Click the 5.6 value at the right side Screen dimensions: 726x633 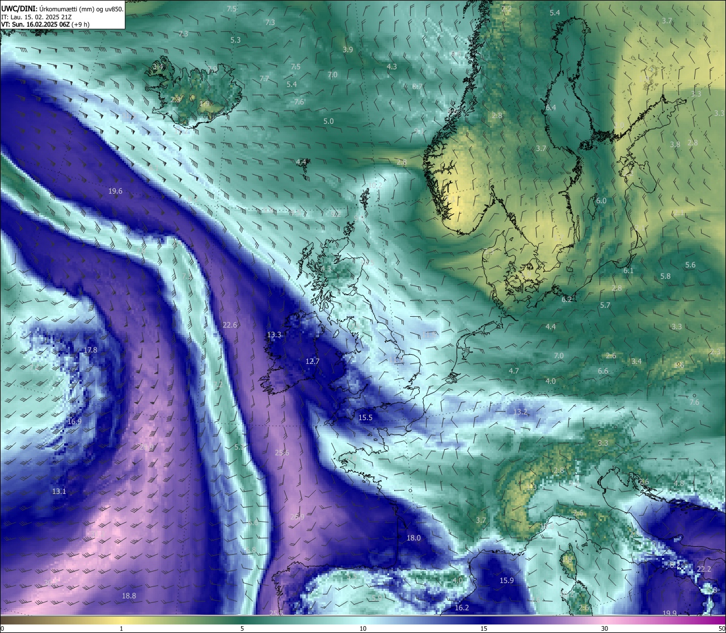(690, 265)
